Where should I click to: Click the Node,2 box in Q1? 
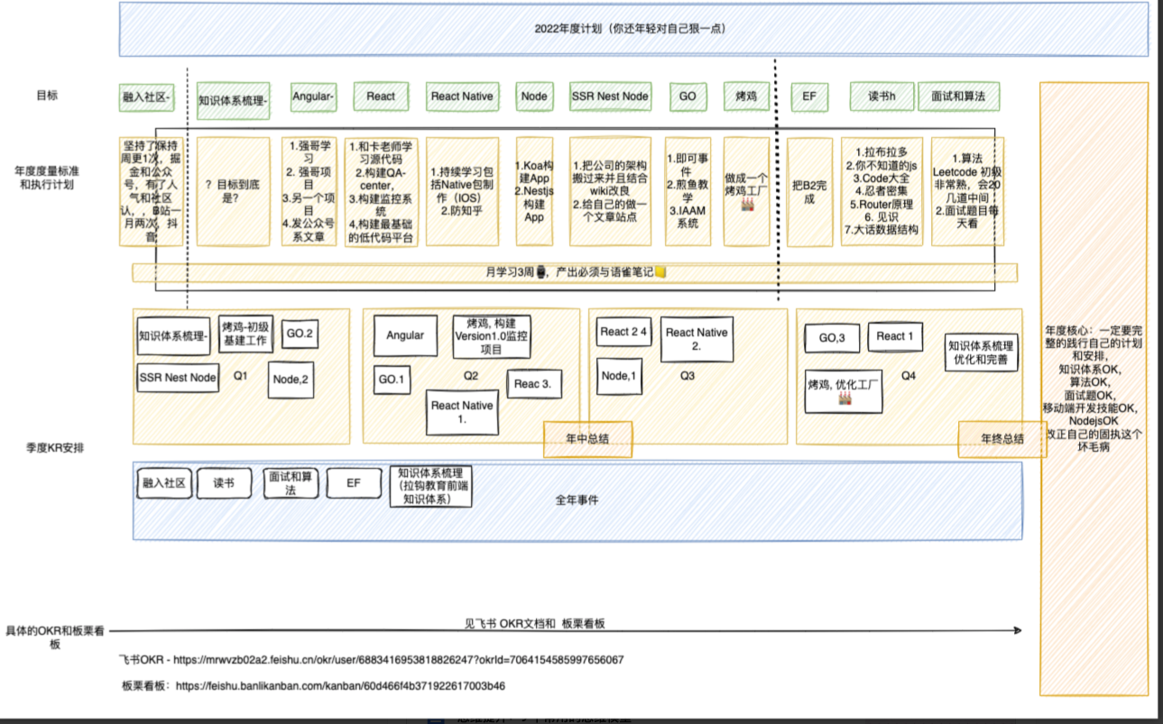tap(292, 380)
